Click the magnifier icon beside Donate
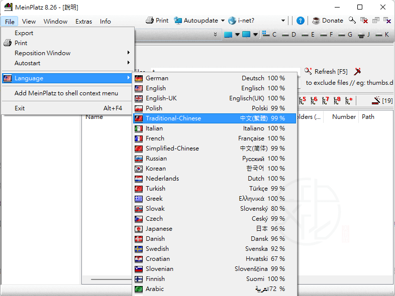The image size is (395, 296). click(352, 21)
